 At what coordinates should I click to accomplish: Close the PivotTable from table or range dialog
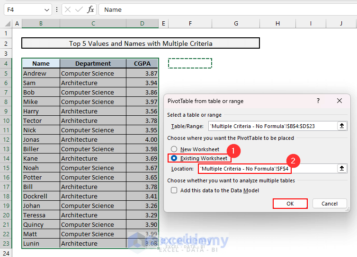tap(339, 101)
